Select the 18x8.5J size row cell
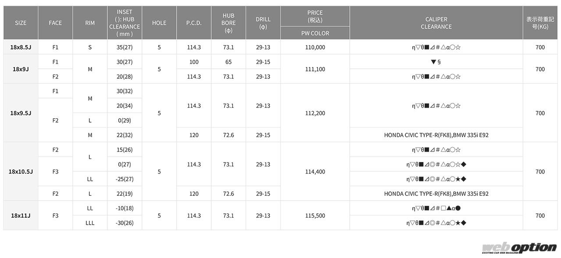 [21, 47]
